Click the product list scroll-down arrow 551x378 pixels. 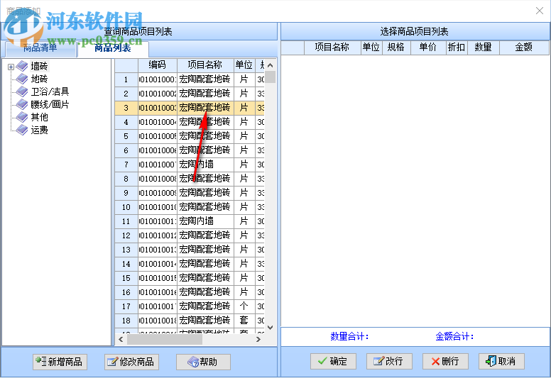(x=271, y=327)
